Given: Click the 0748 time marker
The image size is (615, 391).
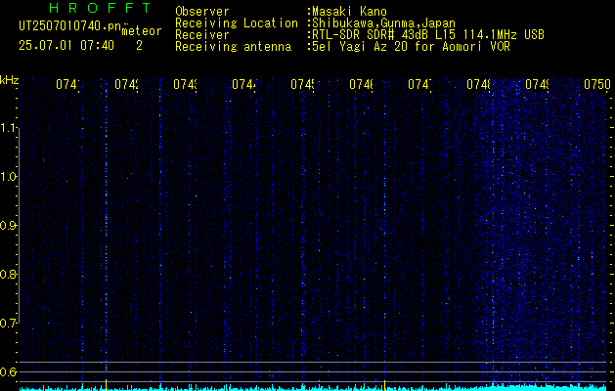Looking at the screenshot, I should tap(479, 84).
